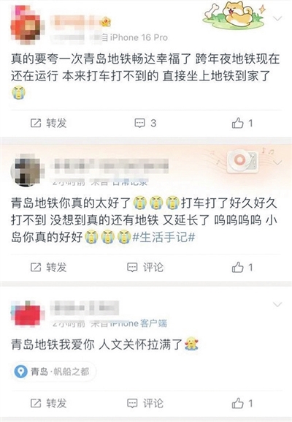
Task: Like the second post with thumbs-up
Action: point(242,267)
